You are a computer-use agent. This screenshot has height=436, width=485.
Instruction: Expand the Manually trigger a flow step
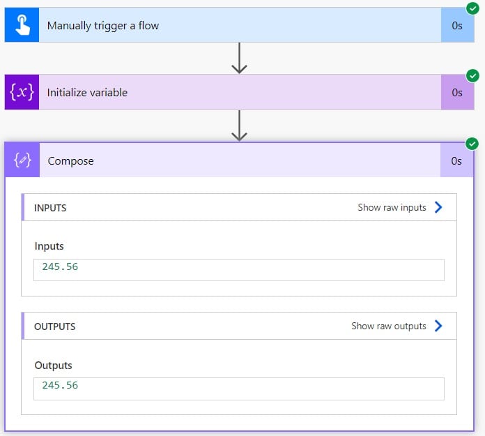240,25
